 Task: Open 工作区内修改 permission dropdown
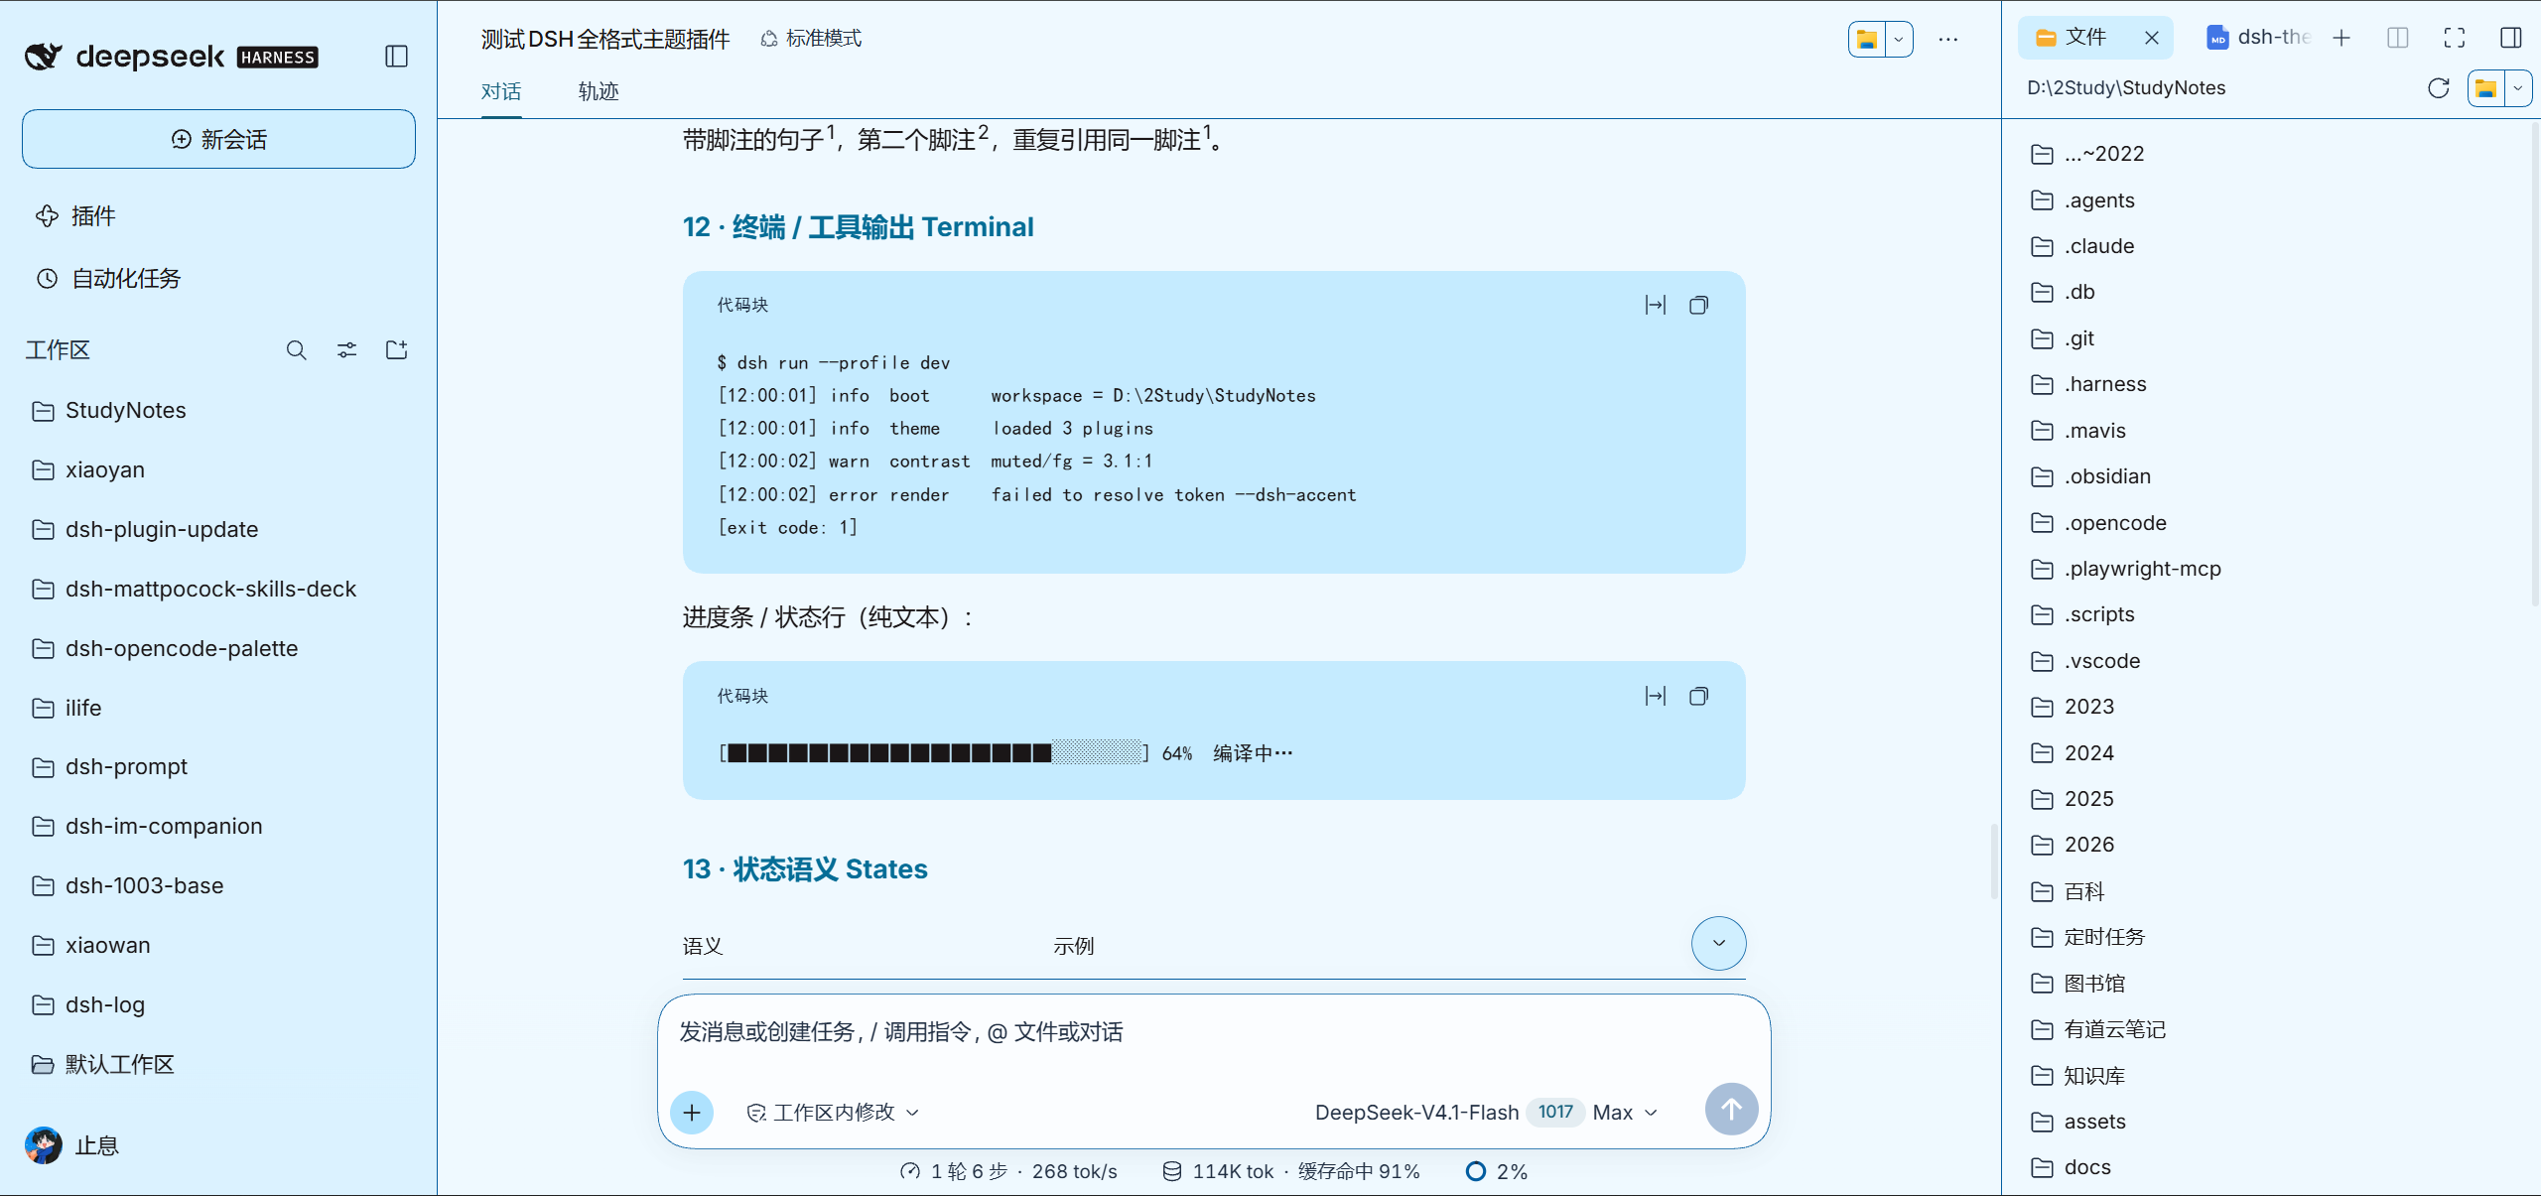point(834,1113)
